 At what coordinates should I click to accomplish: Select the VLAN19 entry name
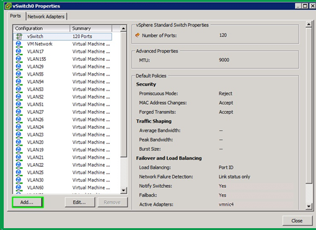[x=35, y=150]
